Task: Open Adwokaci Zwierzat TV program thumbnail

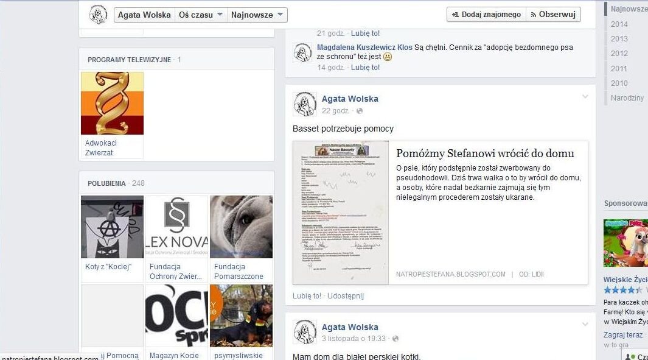Action: point(112,104)
